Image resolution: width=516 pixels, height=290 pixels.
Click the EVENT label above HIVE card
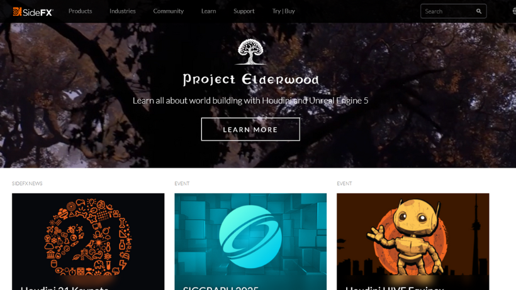tap(344, 183)
